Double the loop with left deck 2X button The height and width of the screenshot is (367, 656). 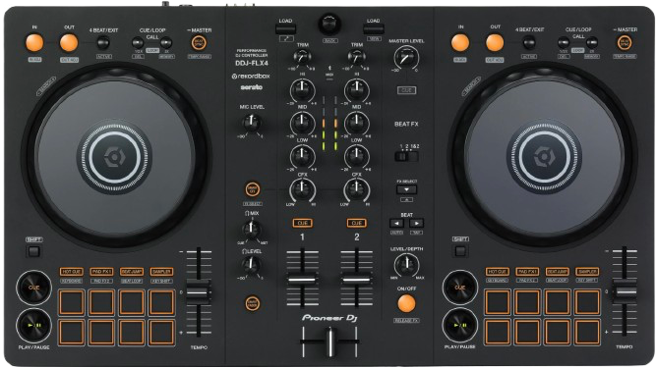point(166,42)
